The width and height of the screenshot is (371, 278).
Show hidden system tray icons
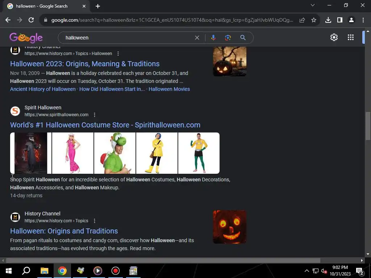[307, 271]
